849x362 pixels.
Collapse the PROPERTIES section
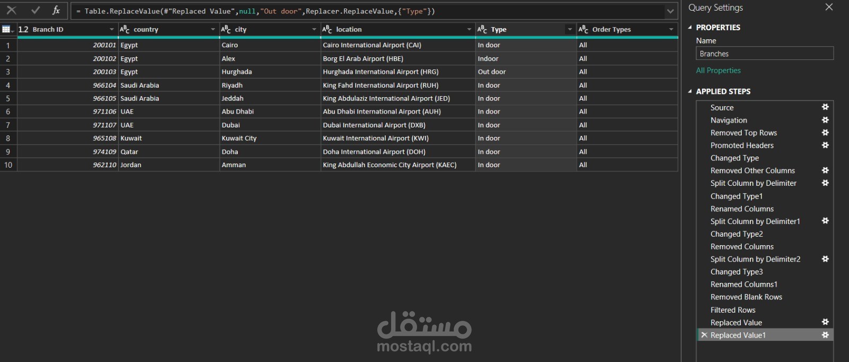point(690,28)
